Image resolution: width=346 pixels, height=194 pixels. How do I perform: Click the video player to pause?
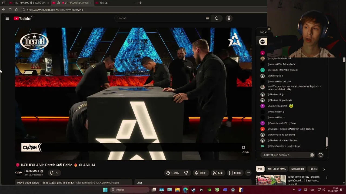click(133, 94)
